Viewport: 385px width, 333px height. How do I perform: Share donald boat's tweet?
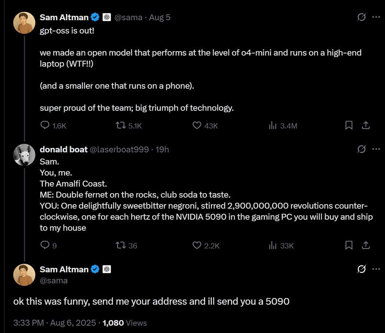coord(365,245)
